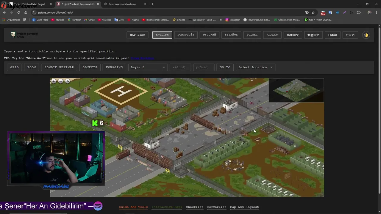Image resolution: width=381 pixels, height=214 pixels.
Task: Select 한국어 language
Action: (x=350, y=35)
